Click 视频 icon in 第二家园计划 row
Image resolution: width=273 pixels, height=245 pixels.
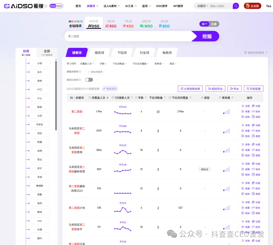click(x=243, y=213)
